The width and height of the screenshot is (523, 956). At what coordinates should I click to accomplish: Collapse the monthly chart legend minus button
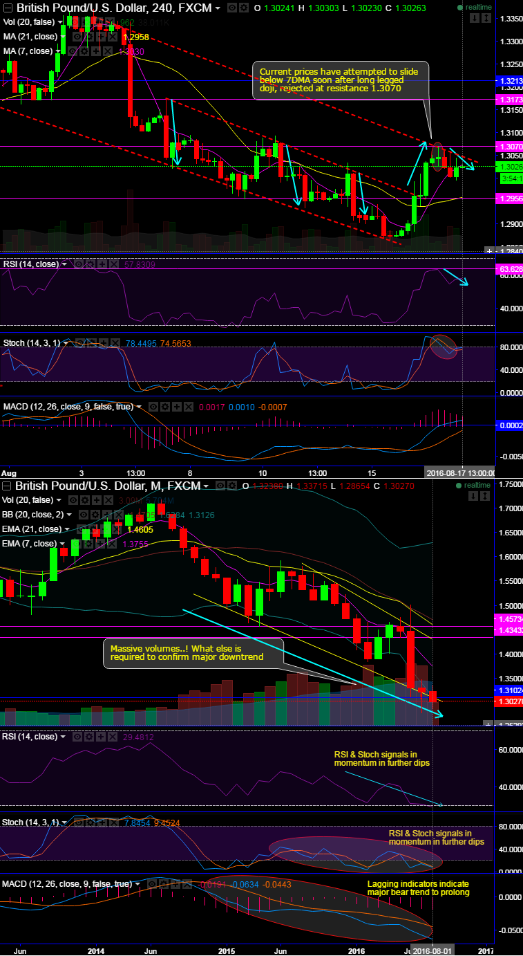pos(8,486)
